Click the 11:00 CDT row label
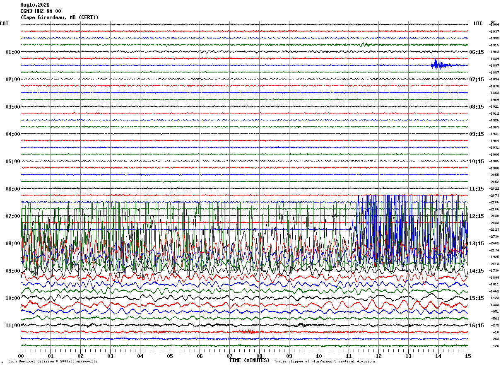The image size is (501, 367). click(x=13, y=326)
